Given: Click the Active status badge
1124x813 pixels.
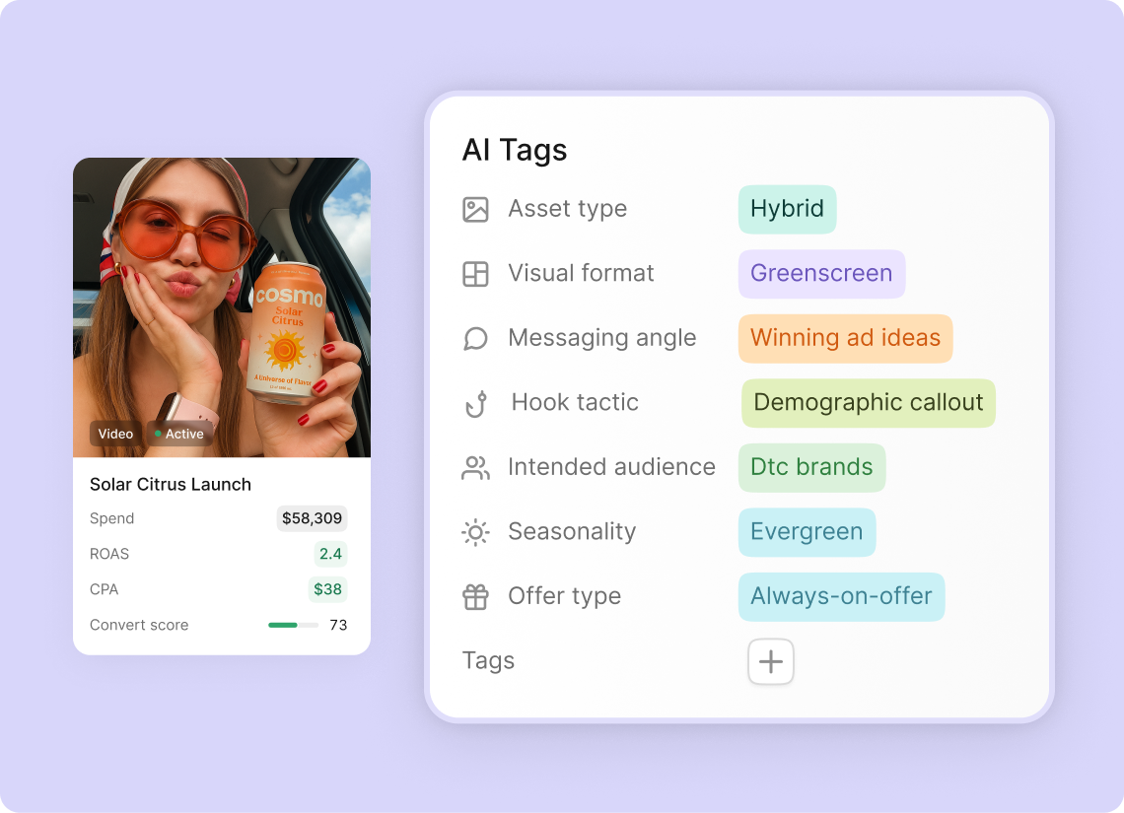Looking at the screenshot, I should (x=179, y=434).
